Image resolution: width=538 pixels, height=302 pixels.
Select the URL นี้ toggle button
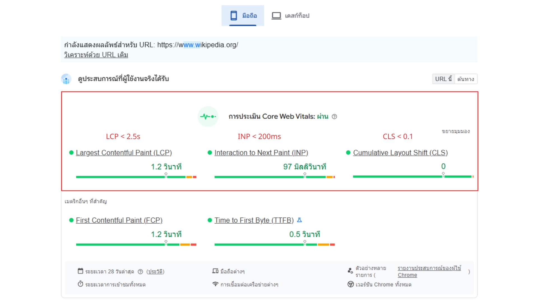tap(444, 79)
